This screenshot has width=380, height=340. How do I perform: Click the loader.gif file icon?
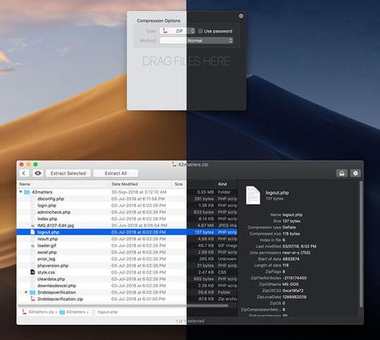tap(33, 246)
